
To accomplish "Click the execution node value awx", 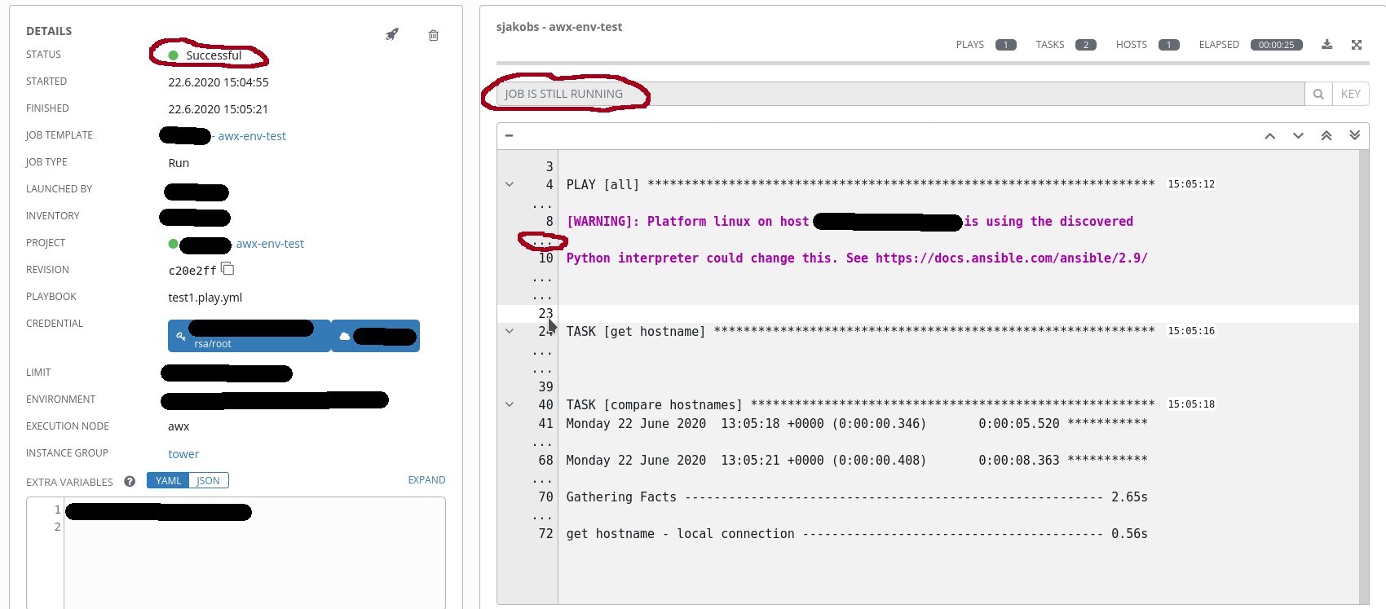I will click(x=179, y=426).
